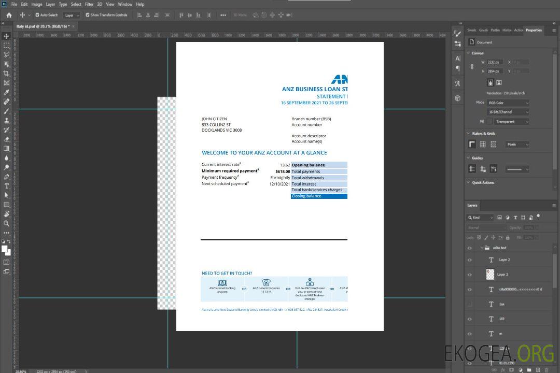Open the Paragraph panel icon

(457, 68)
